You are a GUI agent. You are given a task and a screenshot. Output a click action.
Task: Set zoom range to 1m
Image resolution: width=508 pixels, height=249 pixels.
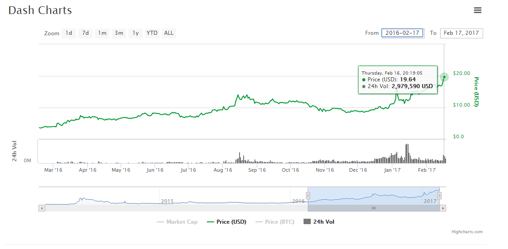click(x=102, y=33)
